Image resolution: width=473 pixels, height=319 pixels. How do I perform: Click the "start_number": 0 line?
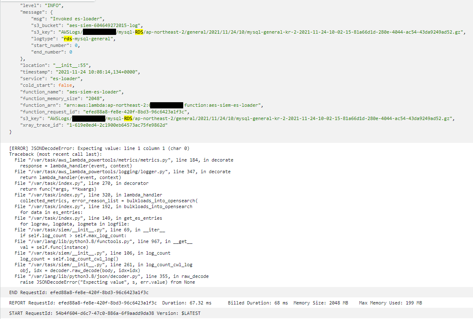[x=56, y=45]
